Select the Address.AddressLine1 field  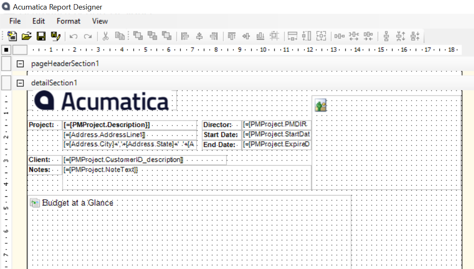pyautogui.click(x=130, y=135)
